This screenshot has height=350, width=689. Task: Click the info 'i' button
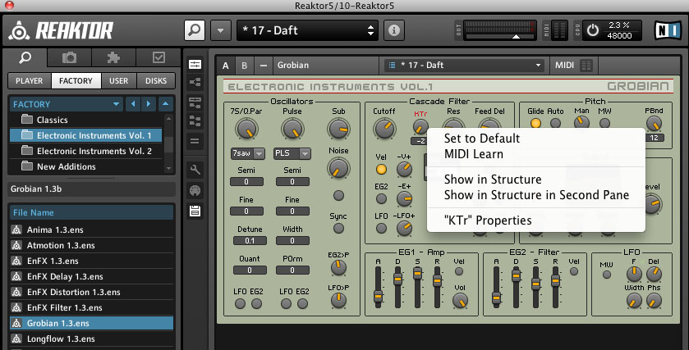[393, 30]
